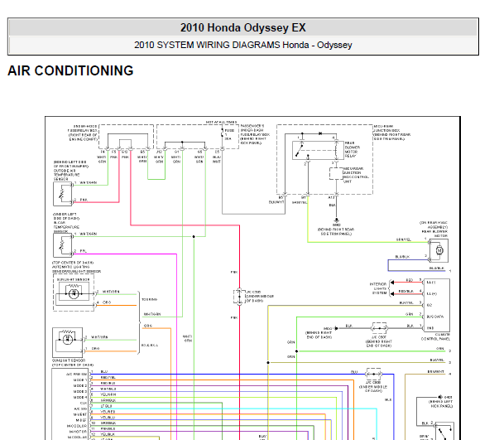The width and height of the screenshot is (499, 440).
Task: Click the 'CLIMATE CONTROL PANEL' label
Action: click(435, 336)
